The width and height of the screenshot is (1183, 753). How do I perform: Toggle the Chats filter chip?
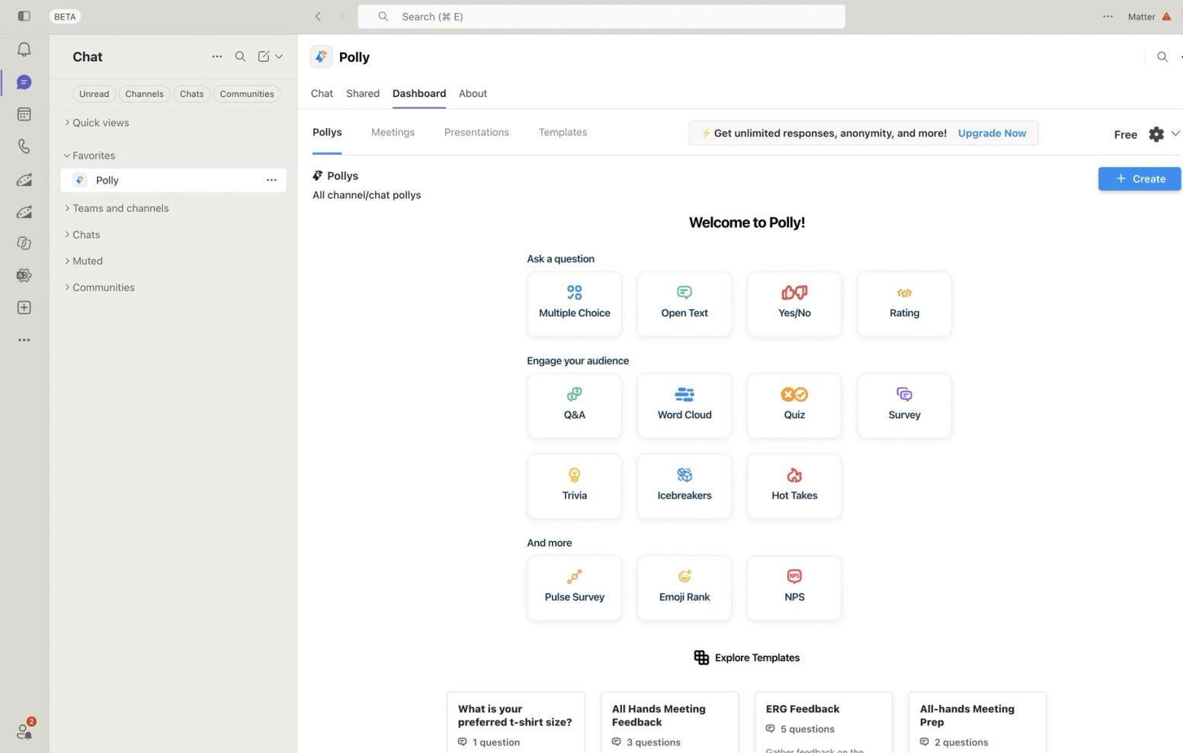coord(191,94)
